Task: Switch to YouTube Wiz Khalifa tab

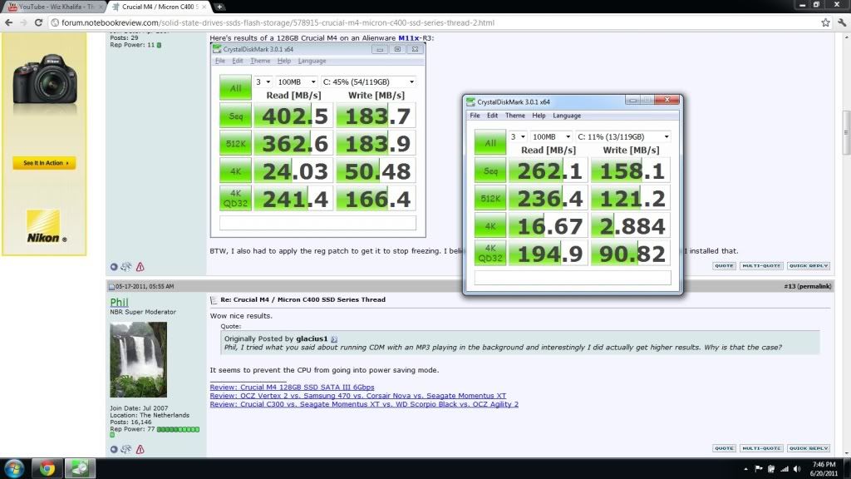Action: pyautogui.click(x=54, y=7)
